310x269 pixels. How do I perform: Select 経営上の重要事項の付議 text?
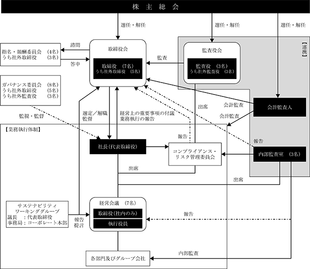[x=147, y=113]
